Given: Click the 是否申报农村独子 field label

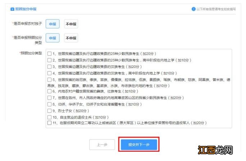Looking at the screenshot, I should (28, 23).
